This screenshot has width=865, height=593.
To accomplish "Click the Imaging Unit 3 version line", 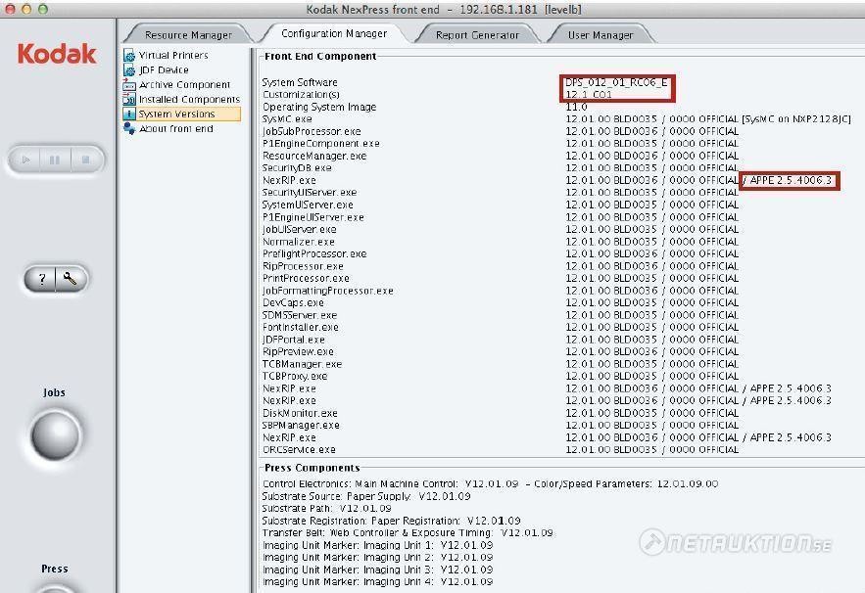I will (378, 570).
